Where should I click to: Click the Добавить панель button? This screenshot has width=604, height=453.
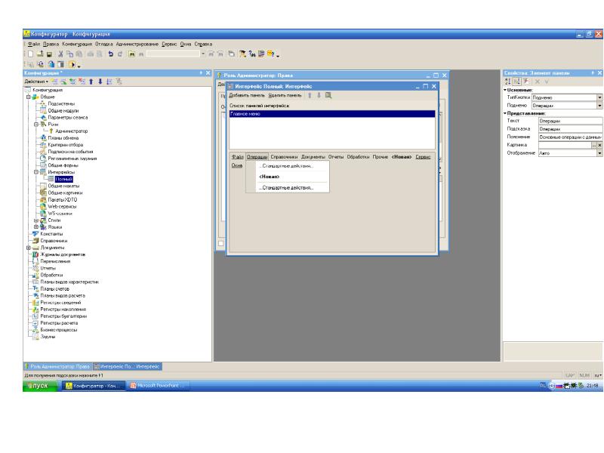coord(245,96)
